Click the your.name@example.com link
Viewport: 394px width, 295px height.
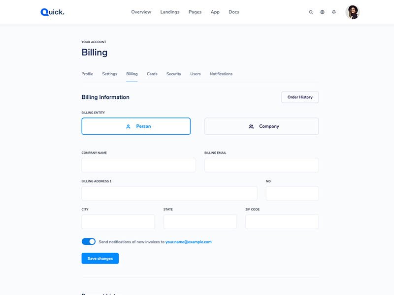[189, 242]
